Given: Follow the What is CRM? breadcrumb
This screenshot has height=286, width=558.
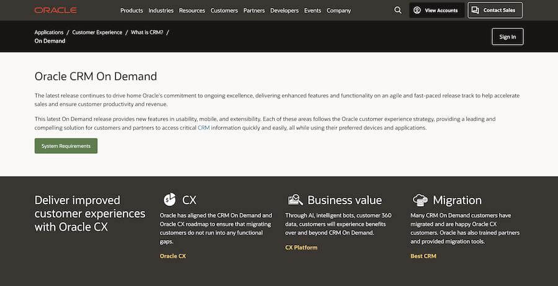Looking at the screenshot, I should [x=147, y=32].
